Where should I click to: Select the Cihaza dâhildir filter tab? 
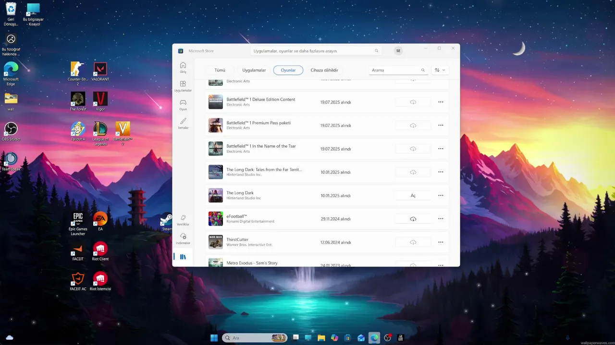[324, 70]
